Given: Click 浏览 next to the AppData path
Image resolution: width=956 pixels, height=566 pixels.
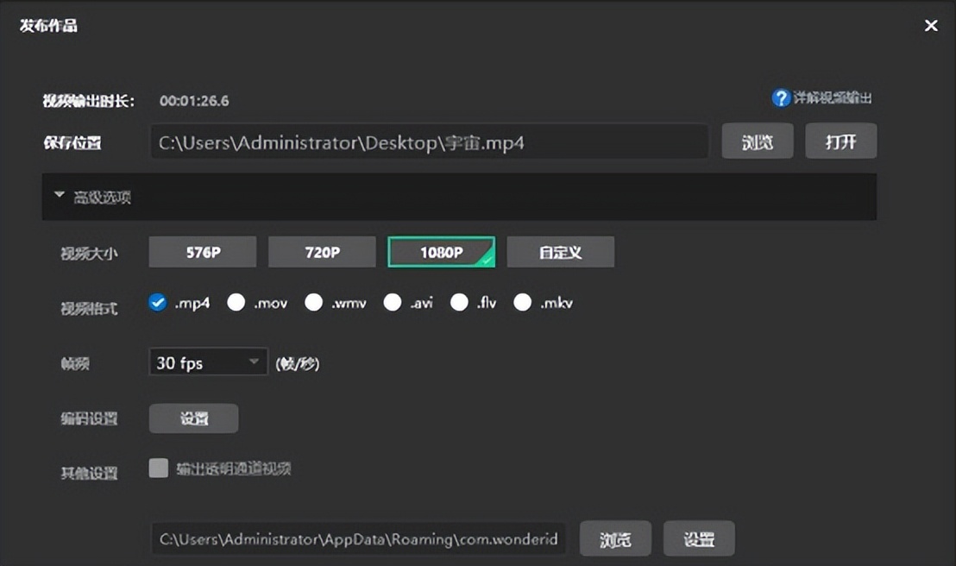Looking at the screenshot, I should [614, 538].
